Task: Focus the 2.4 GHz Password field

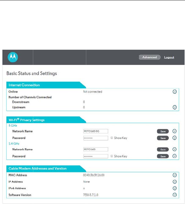Action: tap(96, 156)
